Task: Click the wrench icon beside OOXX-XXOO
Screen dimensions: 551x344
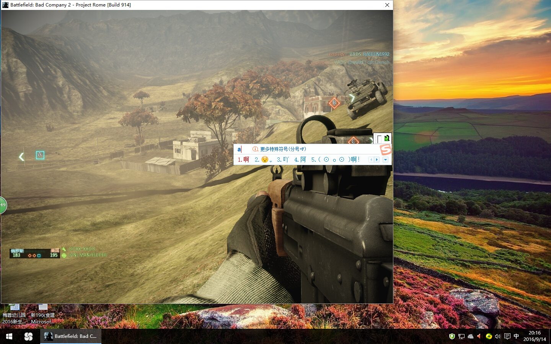Action: tap(64, 249)
